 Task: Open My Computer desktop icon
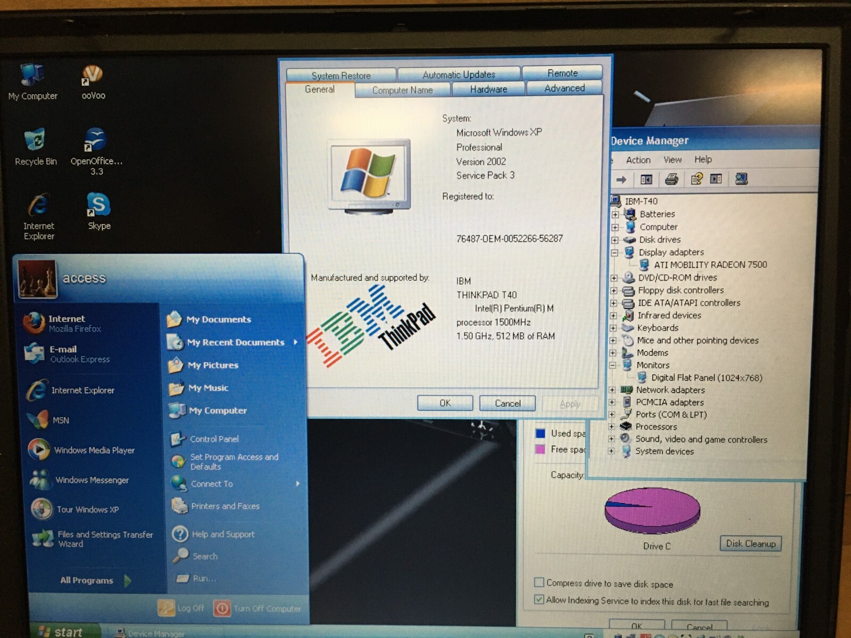[32, 82]
